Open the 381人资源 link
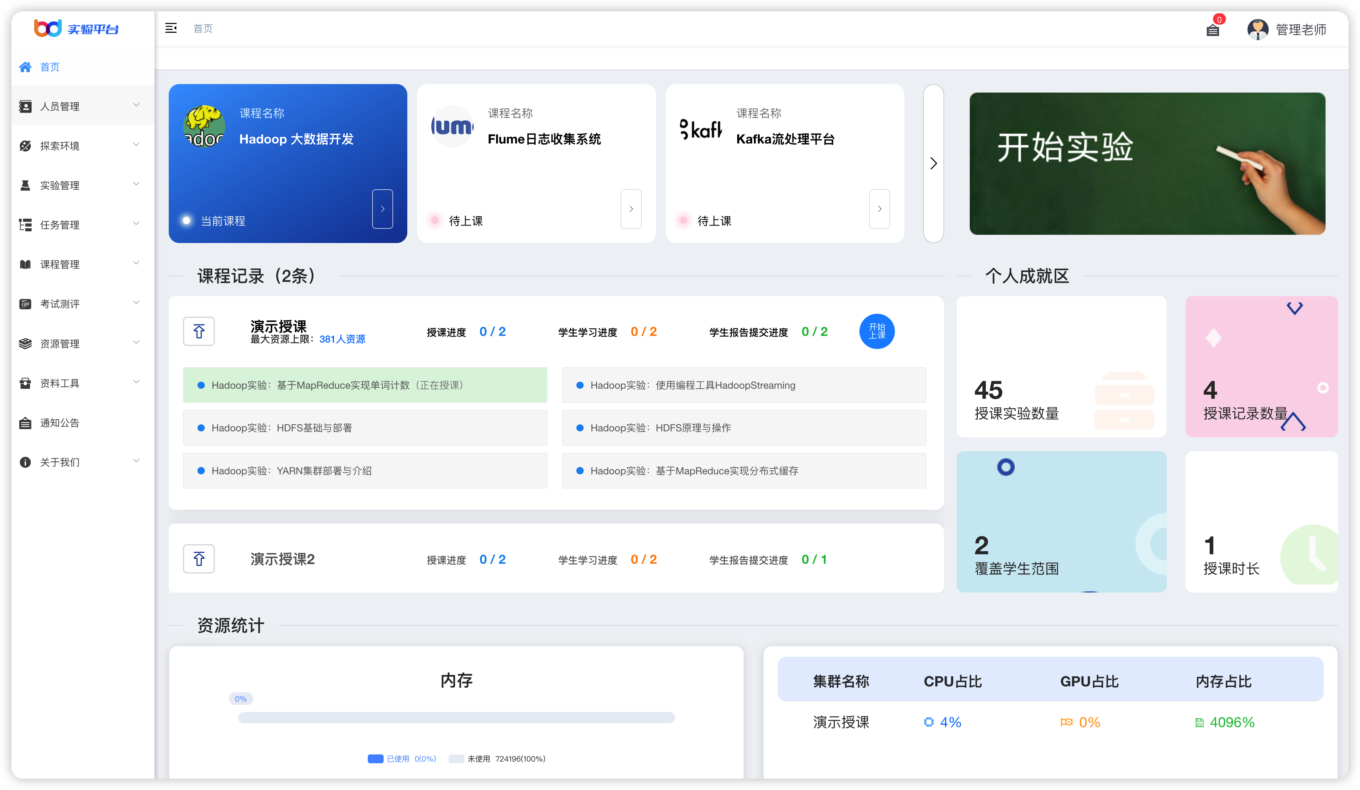The width and height of the screenshot is (1360, 790). pos(342,339)
